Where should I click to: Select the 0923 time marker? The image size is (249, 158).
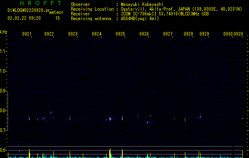coord(73,34)
